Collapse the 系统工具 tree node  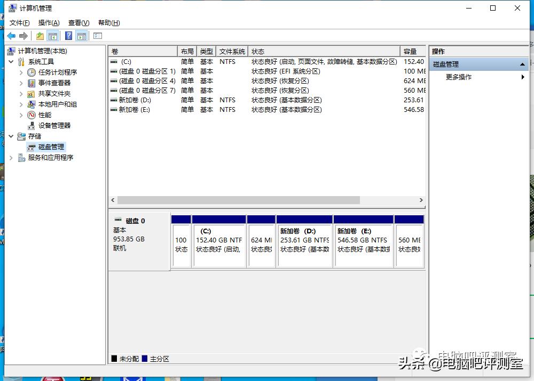tap(11, 61)
